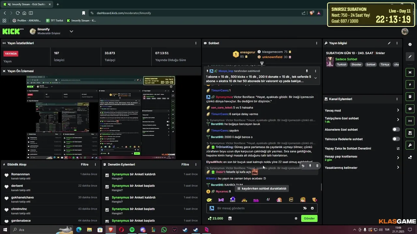Toggle the wrench widget sidebar icon
The image size is (417, 234).
410,145
